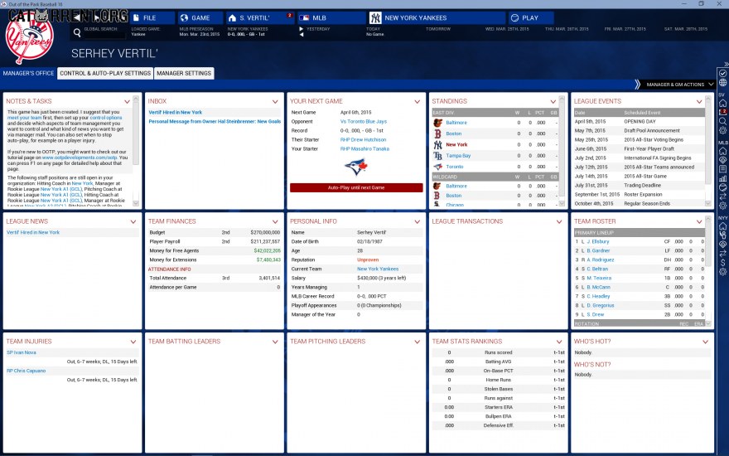Expand Your Next Game panel chevron
This screenshot has height=456, width=729.
417,101
